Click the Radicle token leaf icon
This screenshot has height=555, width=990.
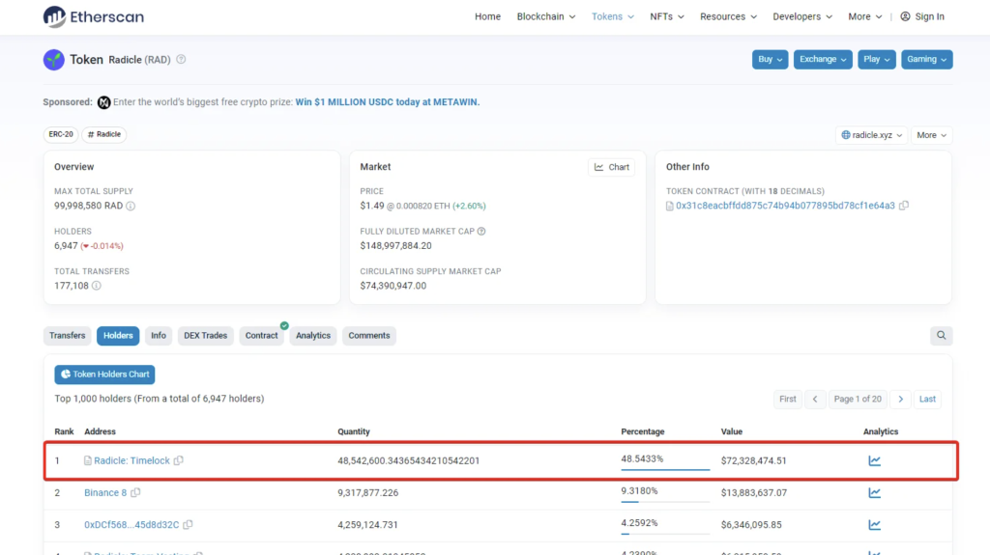(54, 60)
